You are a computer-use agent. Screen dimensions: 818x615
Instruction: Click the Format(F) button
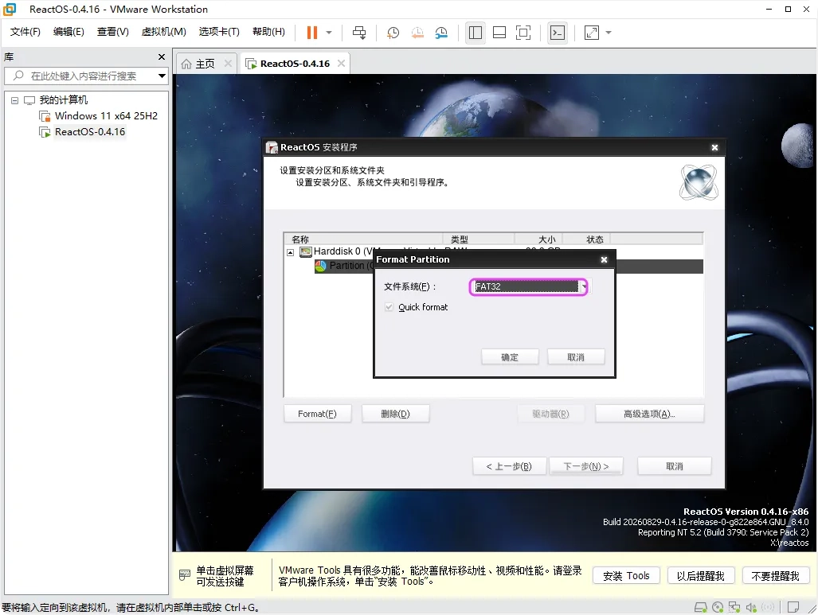pos(317,414)
